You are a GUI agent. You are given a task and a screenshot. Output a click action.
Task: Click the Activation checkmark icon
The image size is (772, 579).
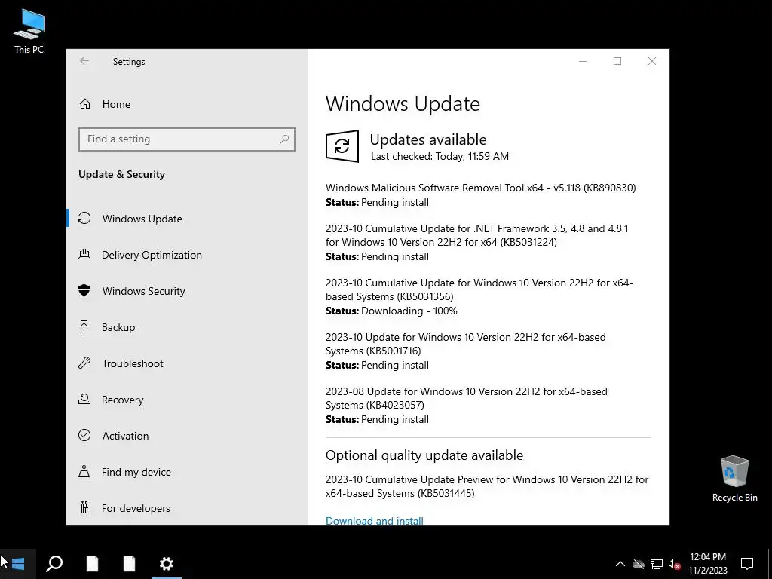click(84, 435)
